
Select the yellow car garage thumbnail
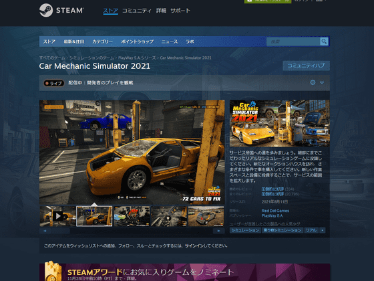(94, 216)
